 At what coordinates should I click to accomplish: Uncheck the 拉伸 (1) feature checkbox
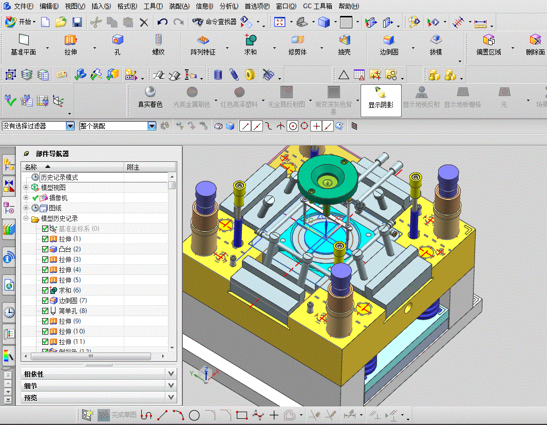point(45,239)
